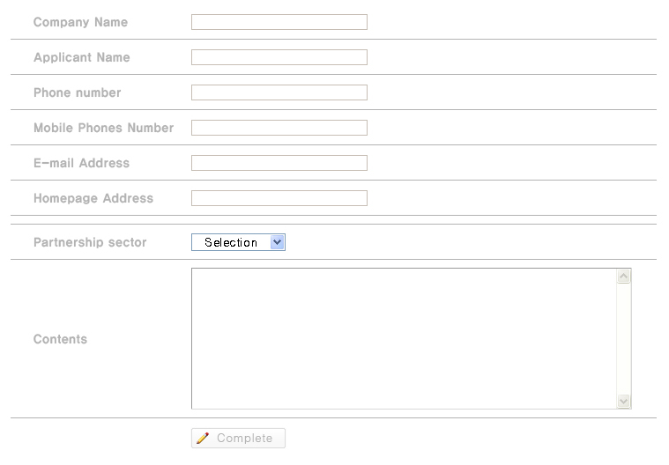Screen dimensions: 669x465
Task: Click the Phone number label
Action: tap(78, 92)
